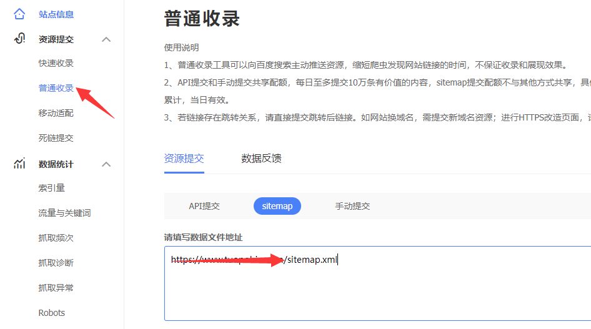Open 死链提交 in the sidebar
591x329 pixels.
(56, 138)
